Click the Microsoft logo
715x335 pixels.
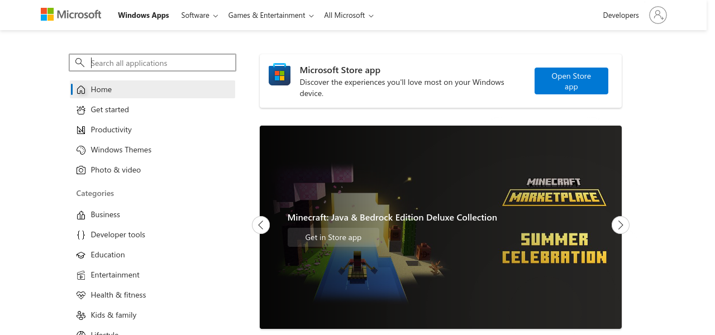pyautogui.click(x=71, y=15)
